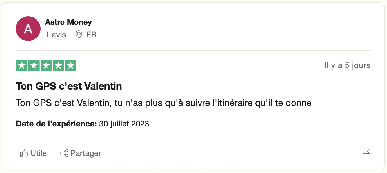Click the review body text about l'itinéraire
Viewport: 387px width, 173px height.
click(x=164, y=103)
